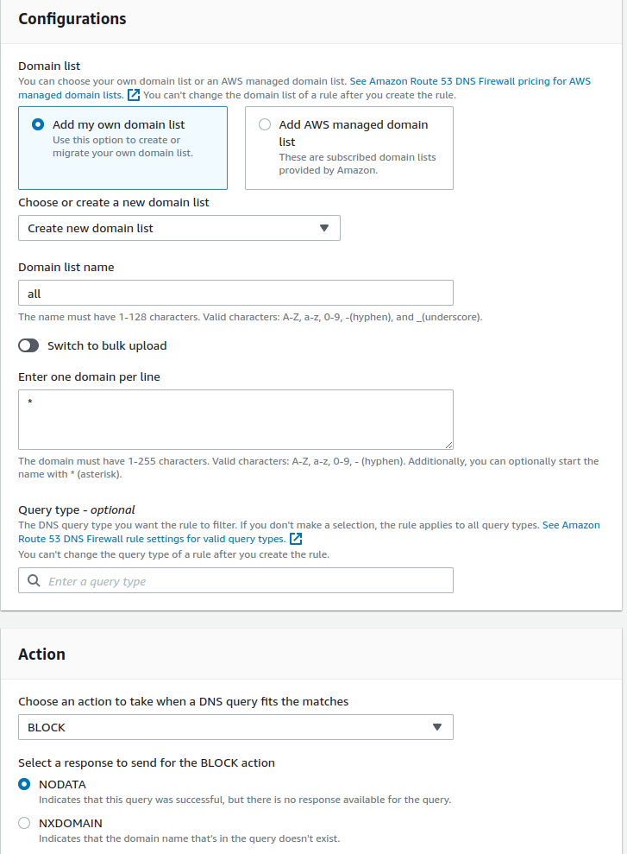This screenshot has width=627, height=854.
Task: Enable the Switch to bulk upload toggle
Action: (28, 345)
